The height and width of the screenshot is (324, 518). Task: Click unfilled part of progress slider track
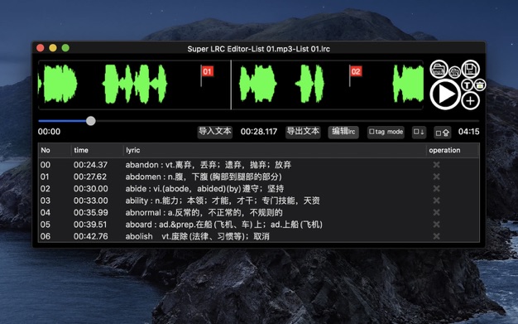tap(287, 121)
